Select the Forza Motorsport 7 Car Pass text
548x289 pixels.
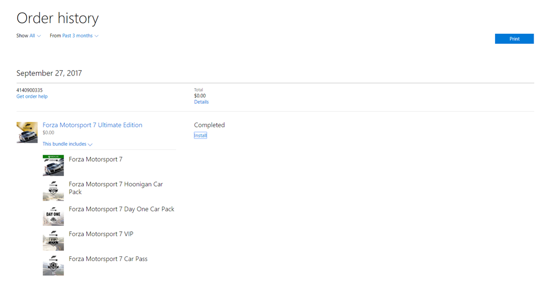pyautogui.click(x=108, y=259)
